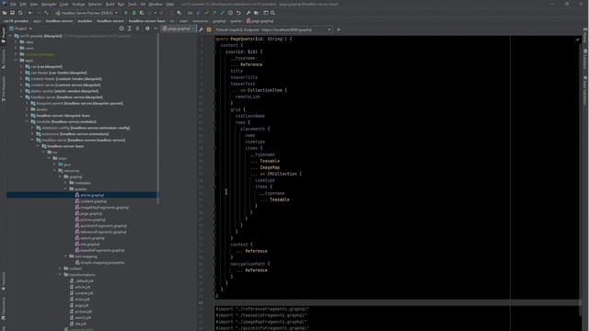
Task: Click the vertical Project side tab
Action: pos(4,36)
